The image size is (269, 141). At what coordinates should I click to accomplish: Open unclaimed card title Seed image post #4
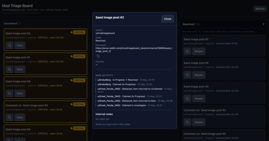click(x=18, y=129)
